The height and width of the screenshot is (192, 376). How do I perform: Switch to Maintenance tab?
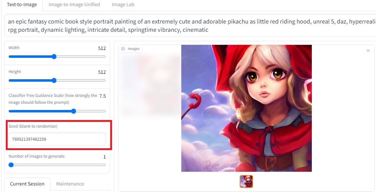click(x=70, y=184)
